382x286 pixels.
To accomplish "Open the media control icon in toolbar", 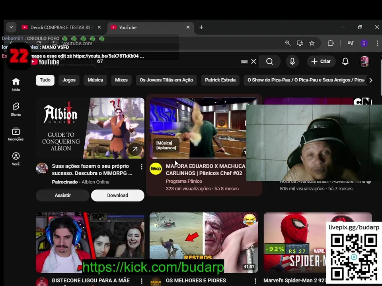I will 351,43.
